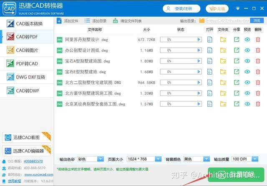Share 北京某经典别墅全套施工图.dwg
Image resolution: width=267 pixels, height=186 pixels.
point(237,104)
